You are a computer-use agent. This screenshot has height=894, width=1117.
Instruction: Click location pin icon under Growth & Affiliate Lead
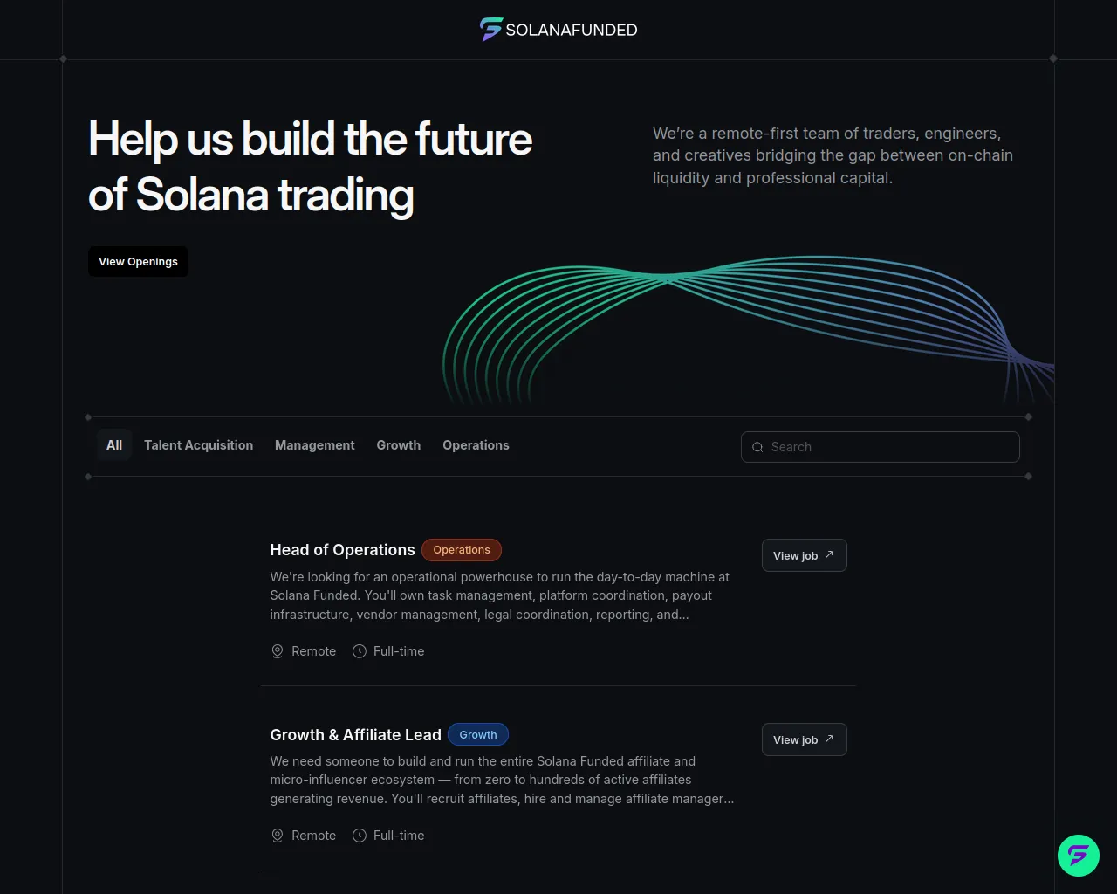click(278, 836)
